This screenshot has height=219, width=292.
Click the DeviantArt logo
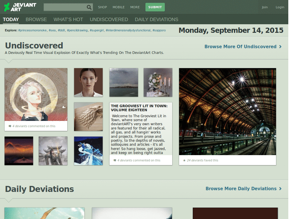(20, 7)
